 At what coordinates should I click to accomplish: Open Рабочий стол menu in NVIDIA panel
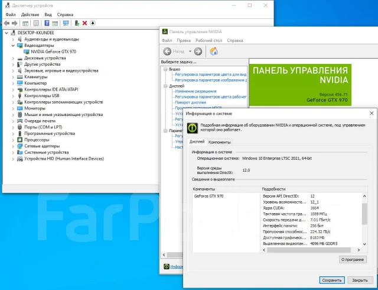coord(208,41)
